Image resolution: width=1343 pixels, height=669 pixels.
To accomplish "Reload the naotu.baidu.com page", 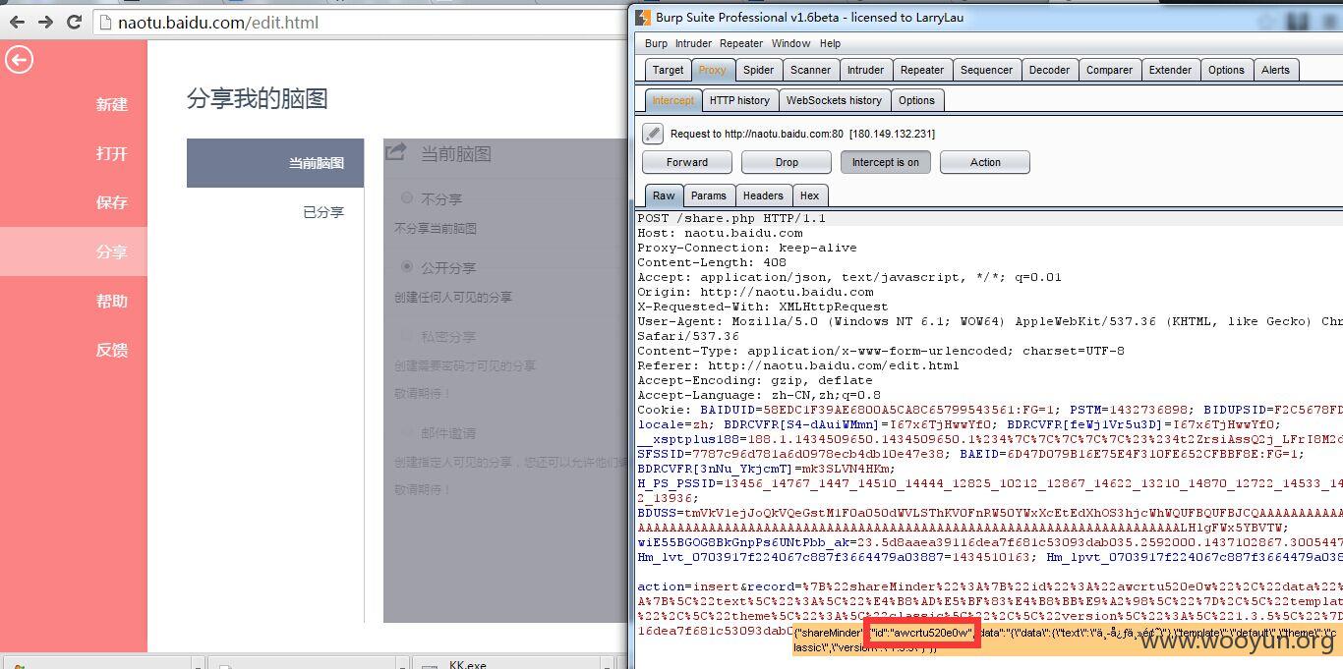I will pyautogui.click(x=74, y=22).
